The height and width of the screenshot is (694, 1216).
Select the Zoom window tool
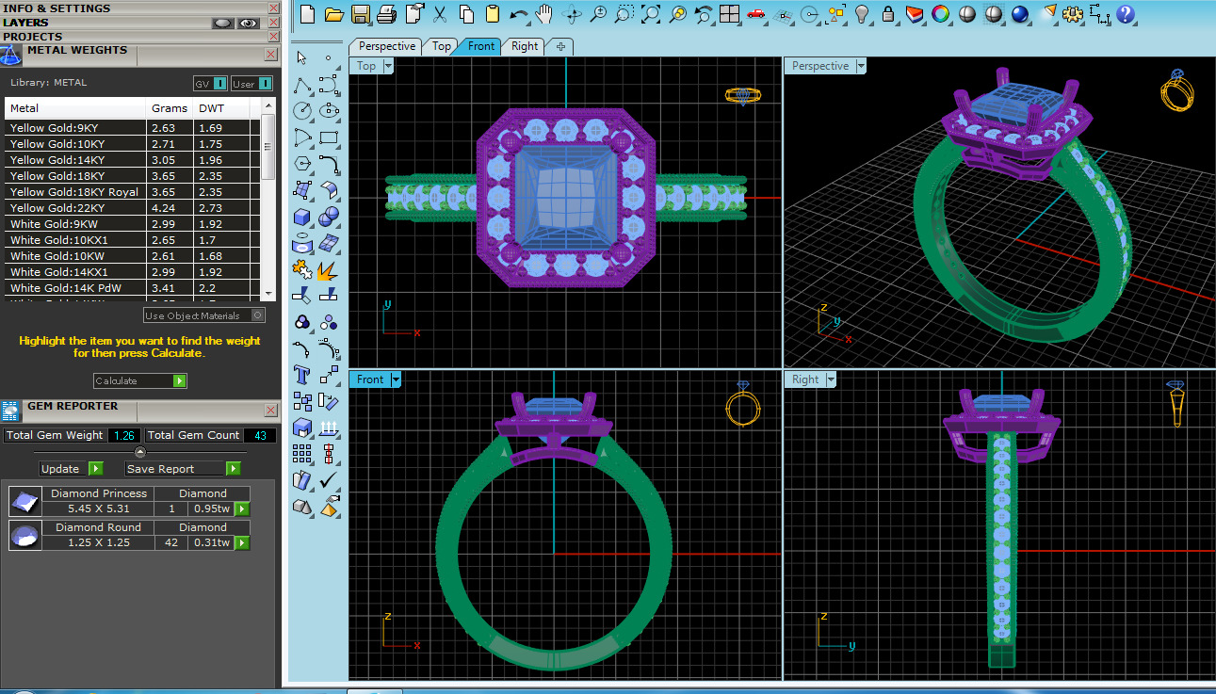624,14
